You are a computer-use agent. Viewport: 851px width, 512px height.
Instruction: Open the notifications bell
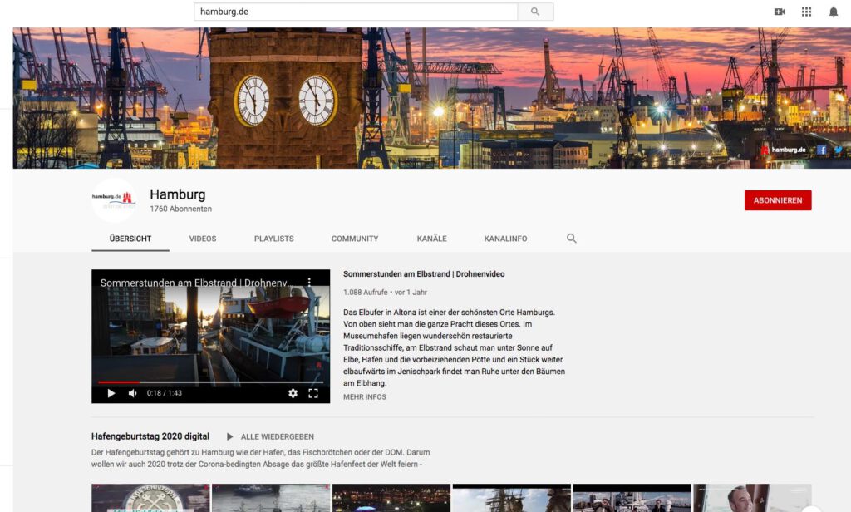(833, 12)
